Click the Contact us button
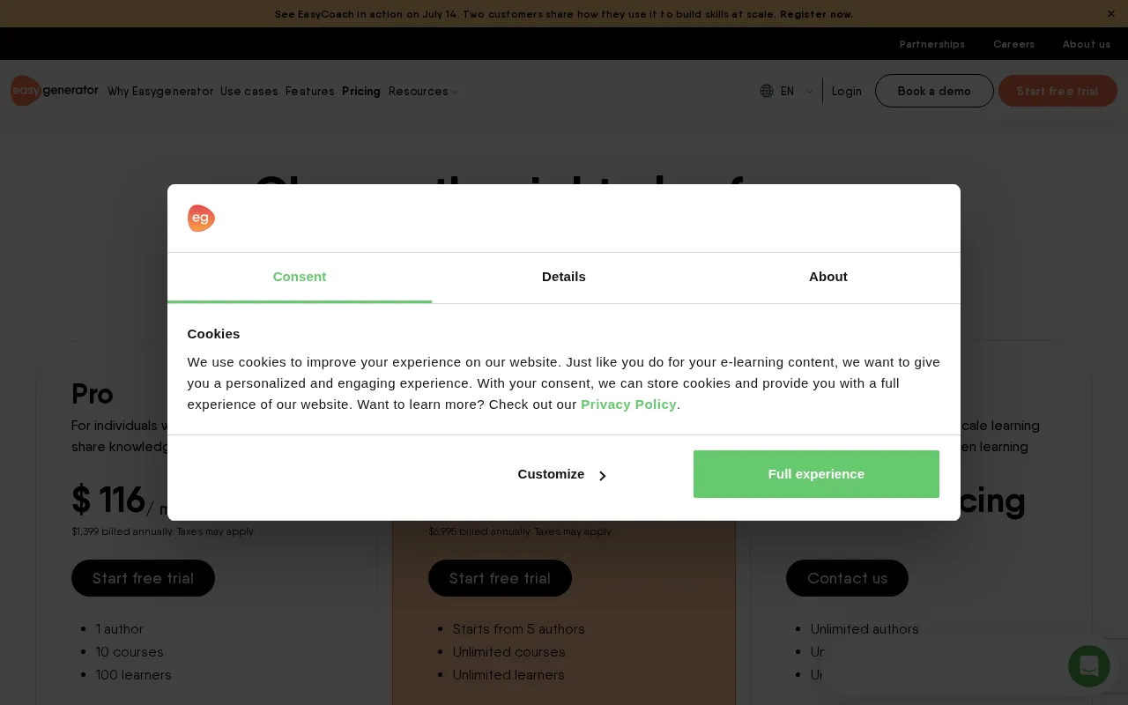 [x=847, y=578]
